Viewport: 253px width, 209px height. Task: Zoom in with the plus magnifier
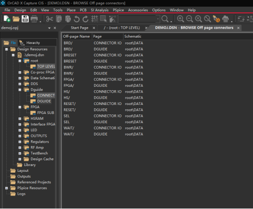click(180, 19)
